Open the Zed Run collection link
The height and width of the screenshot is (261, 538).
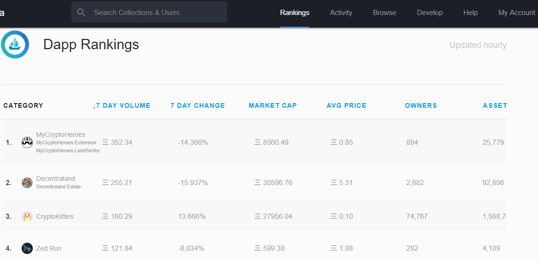49,248
